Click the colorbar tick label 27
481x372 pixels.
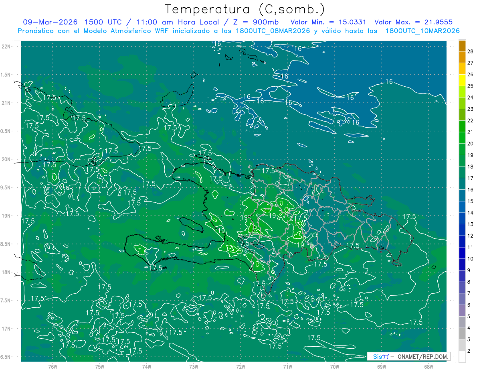[471, 63]
